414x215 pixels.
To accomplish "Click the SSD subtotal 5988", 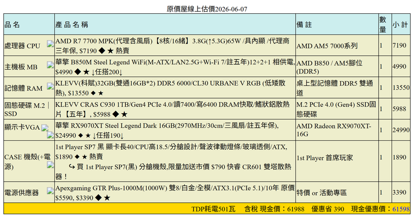I will click(399, 109).
